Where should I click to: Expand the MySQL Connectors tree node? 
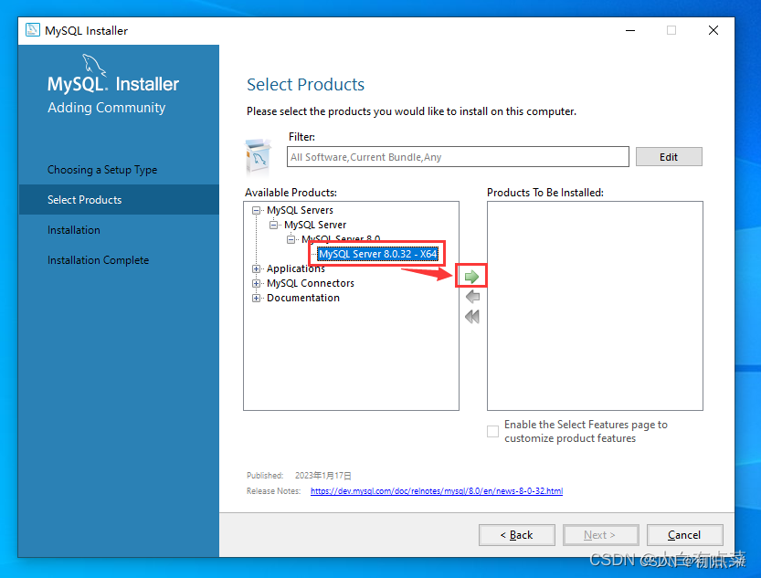[256, 283]
